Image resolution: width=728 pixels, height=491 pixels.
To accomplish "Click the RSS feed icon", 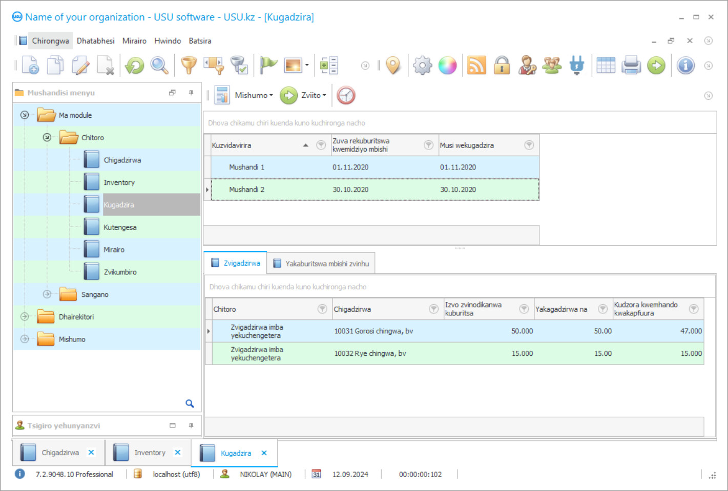I will pyautogui.click(x=476, y=66).
